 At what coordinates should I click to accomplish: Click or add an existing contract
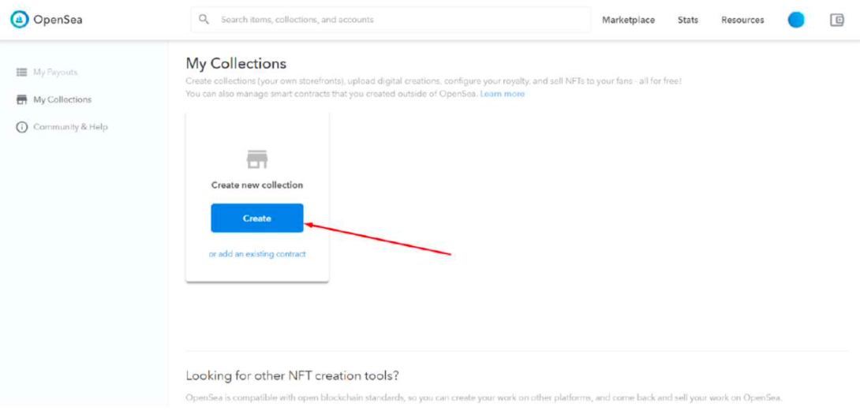pos(257,255)
